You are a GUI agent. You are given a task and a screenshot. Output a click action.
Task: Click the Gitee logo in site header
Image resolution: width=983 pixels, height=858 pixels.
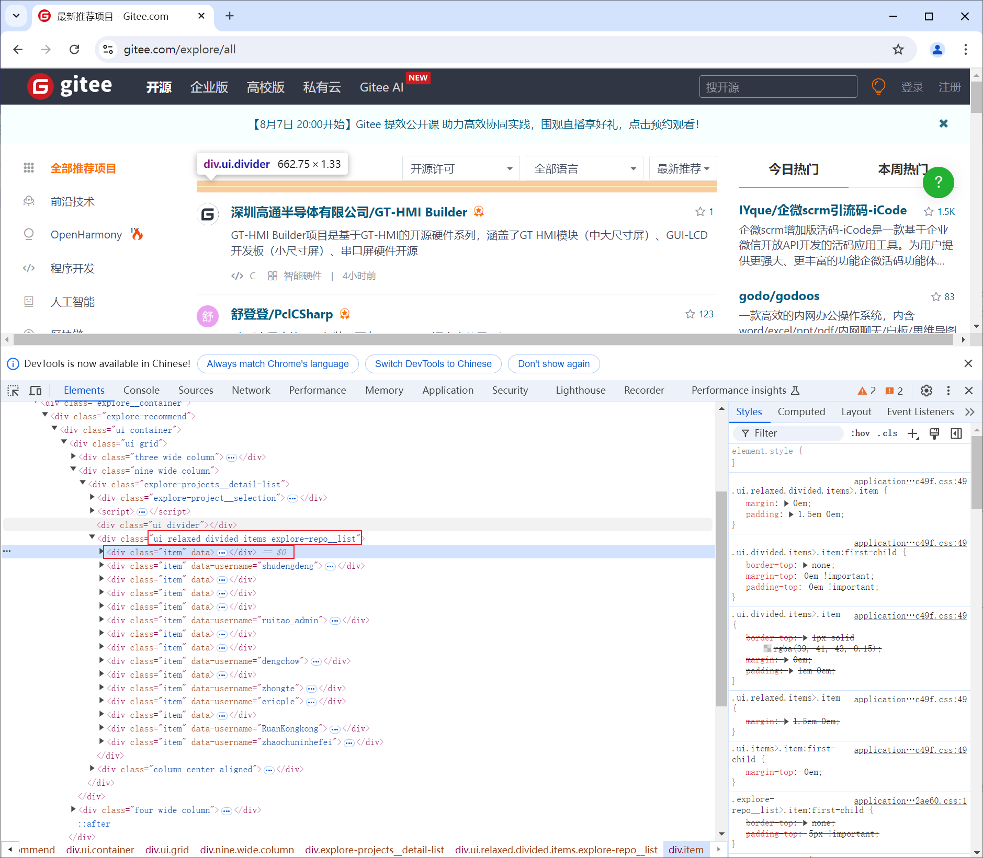[70, 86]
